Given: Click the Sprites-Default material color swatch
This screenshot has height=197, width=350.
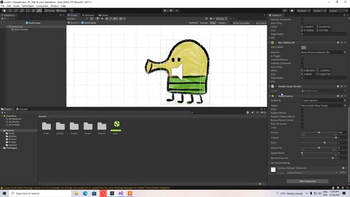Looking at the screenshot, I should click(x=273, y=170).
